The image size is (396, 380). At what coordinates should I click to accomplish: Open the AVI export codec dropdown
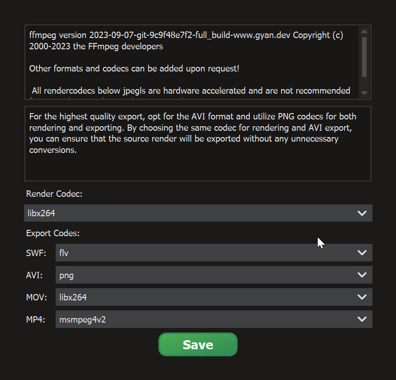point(214,275)
